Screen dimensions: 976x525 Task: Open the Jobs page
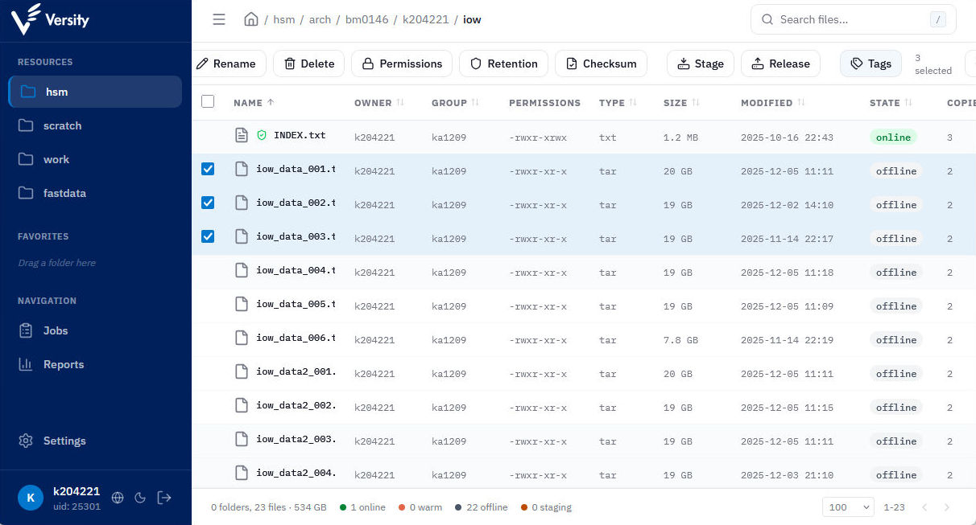[95, 330]
